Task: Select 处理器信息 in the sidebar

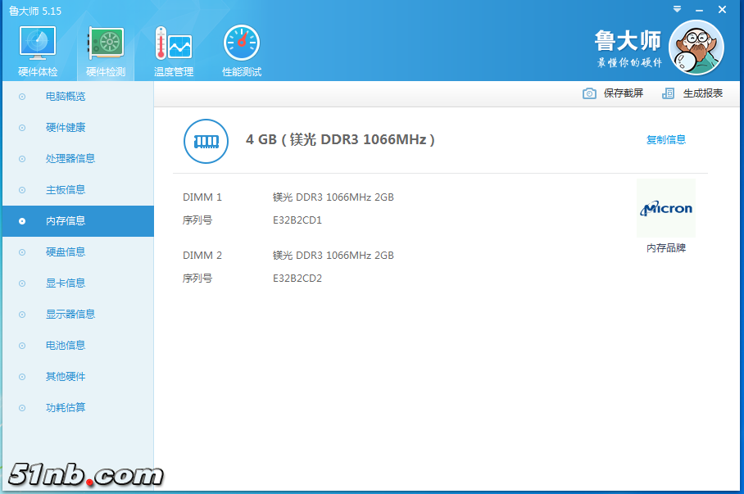Action: (x=70, y=159)
